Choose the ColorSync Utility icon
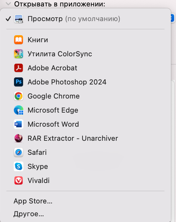Image resolution: width=176 pixels, height=222 pixels. 19,54
